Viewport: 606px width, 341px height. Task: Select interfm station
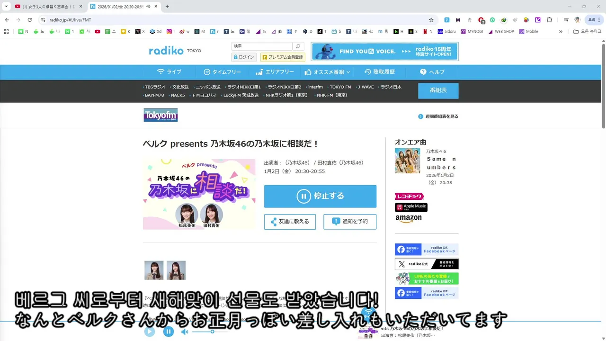pyautogui.click(x=315, y=87)
